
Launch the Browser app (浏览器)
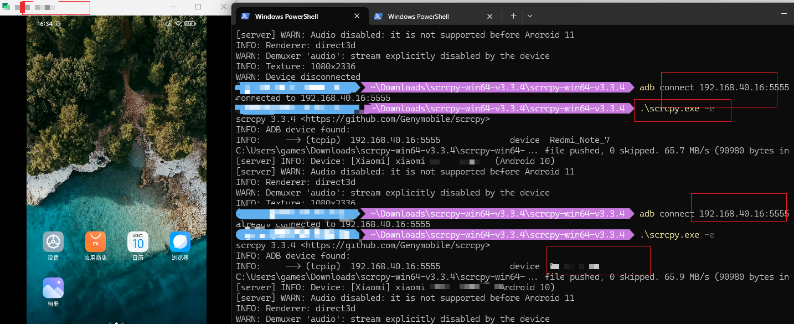180,242
